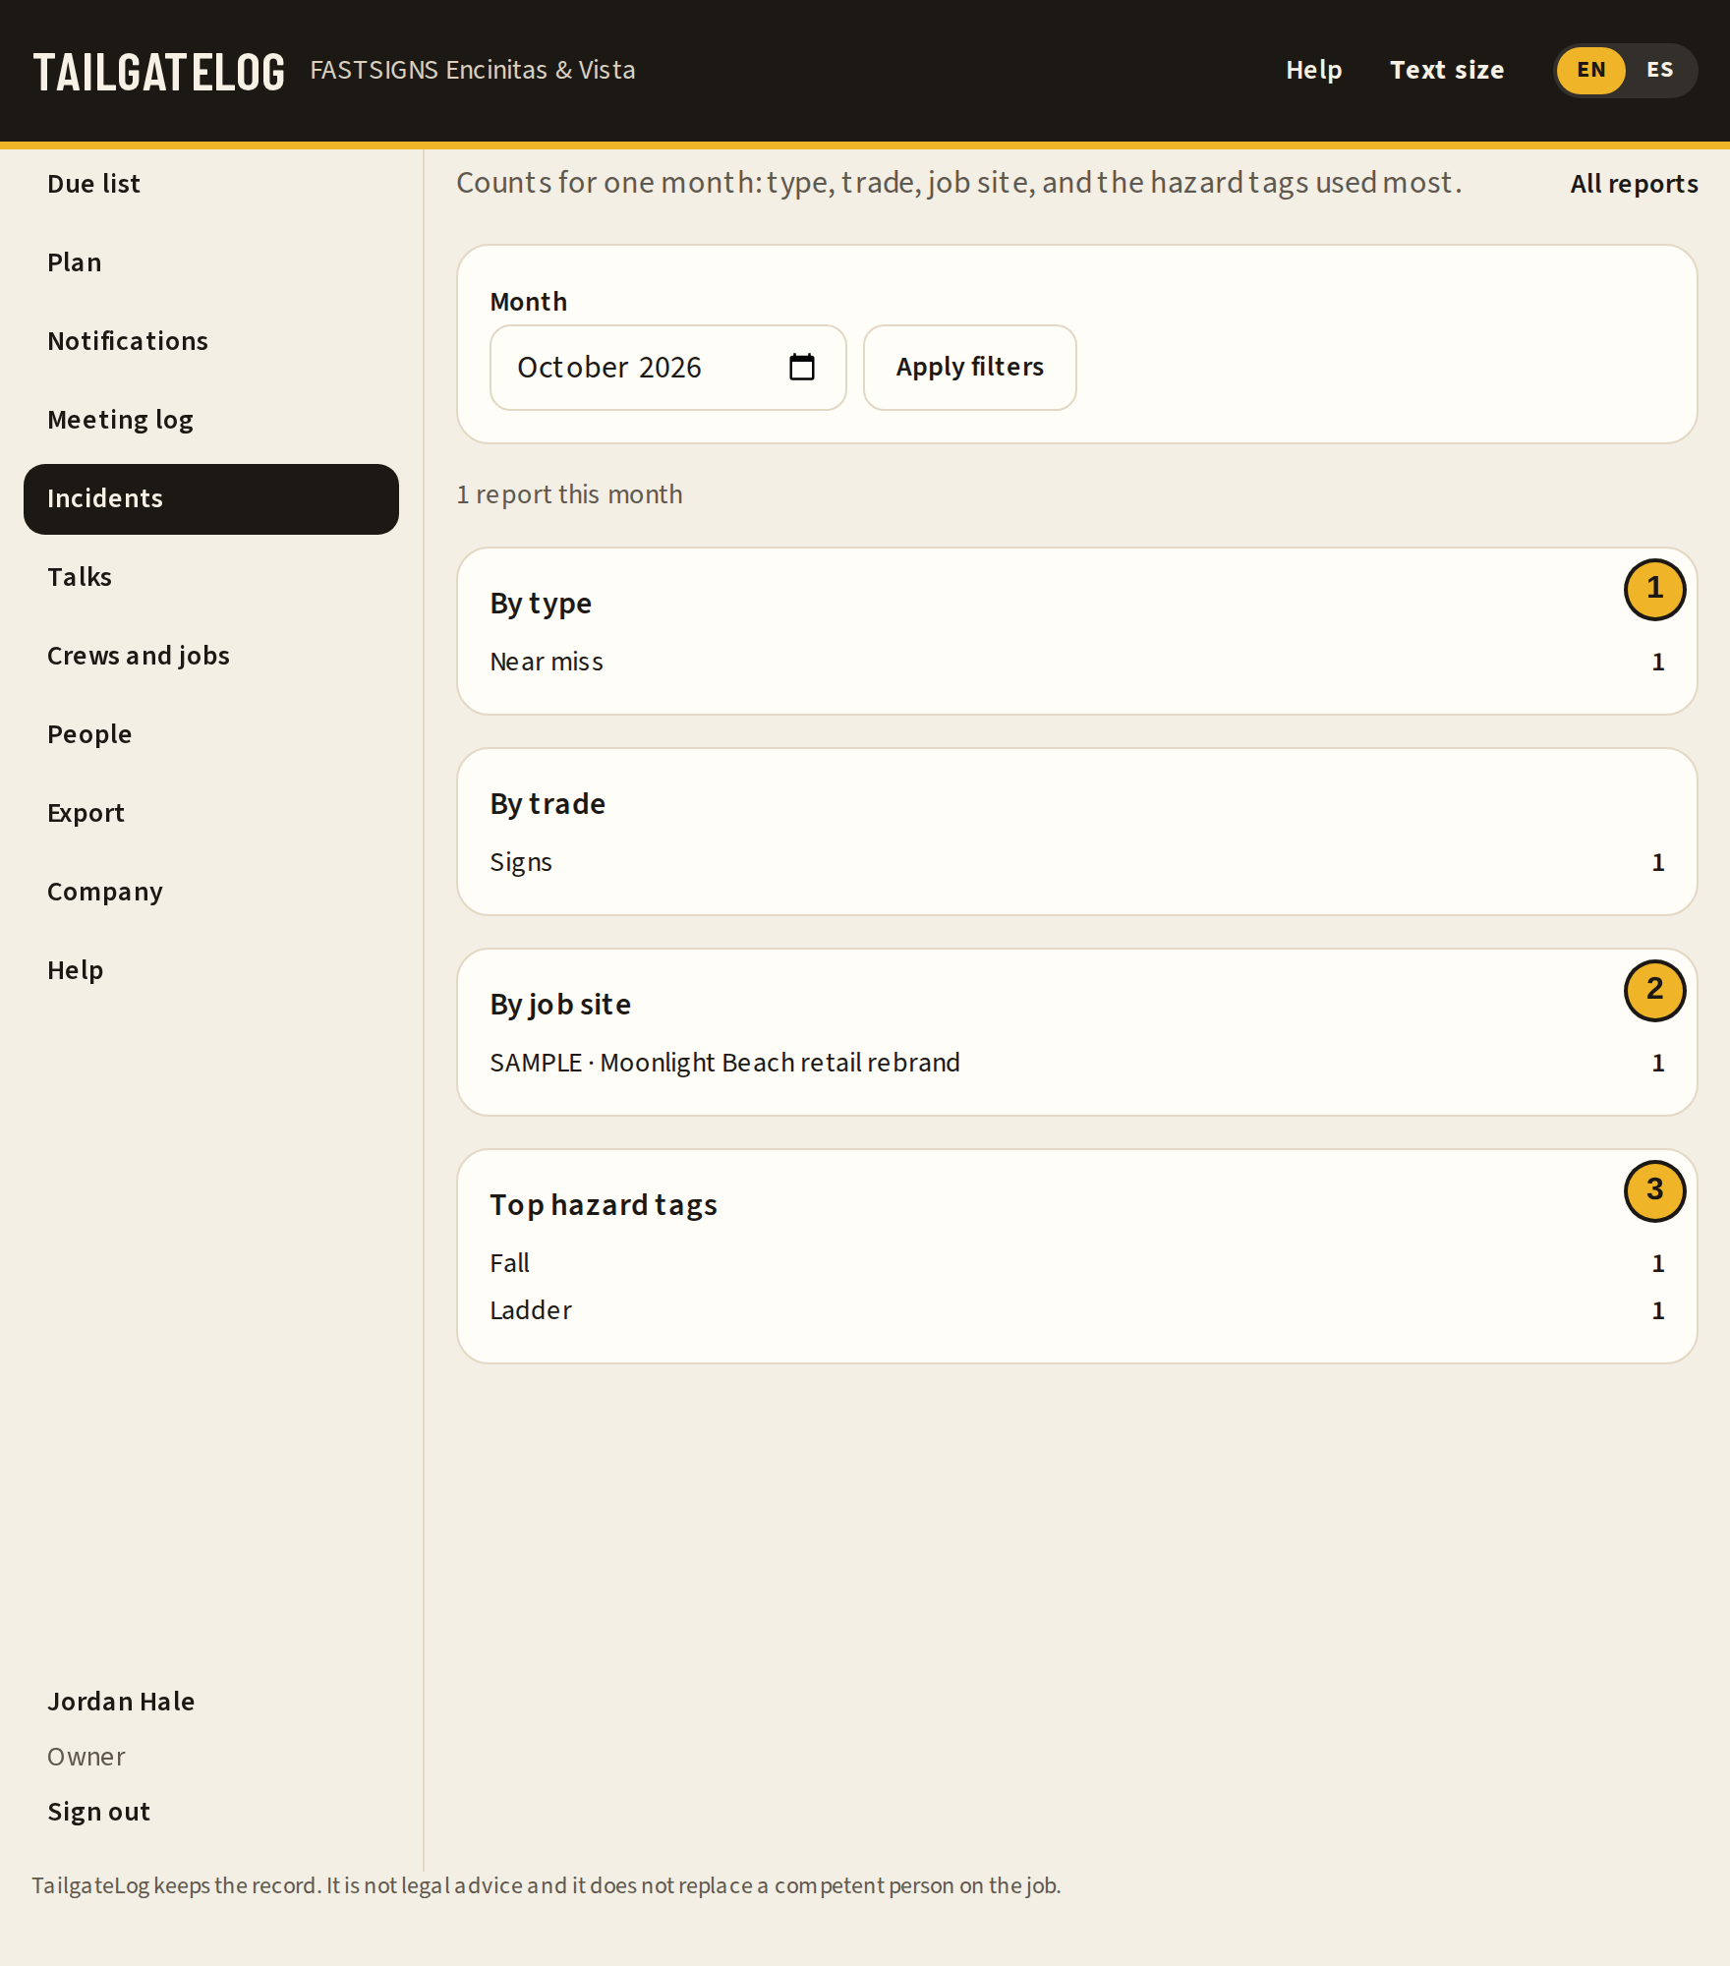Click the Top hazard tags heading

click(604, 1205)
